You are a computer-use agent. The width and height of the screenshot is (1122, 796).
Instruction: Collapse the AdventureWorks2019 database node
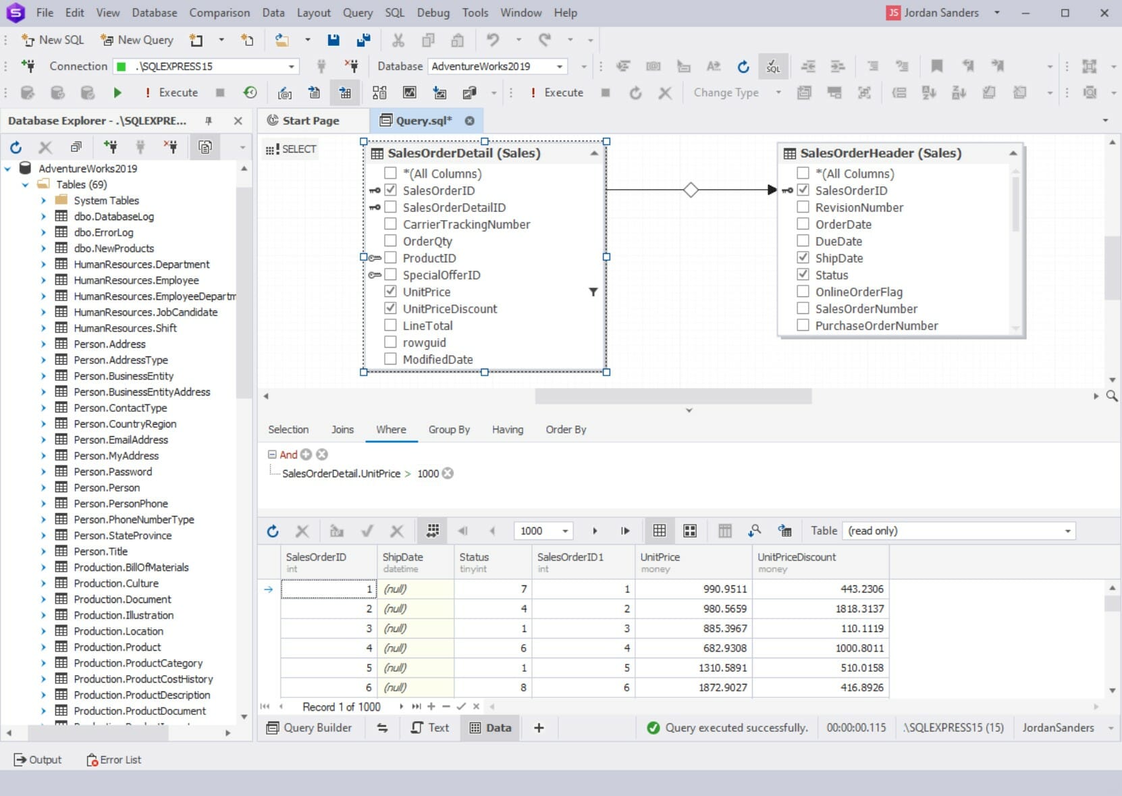(8, 168)
